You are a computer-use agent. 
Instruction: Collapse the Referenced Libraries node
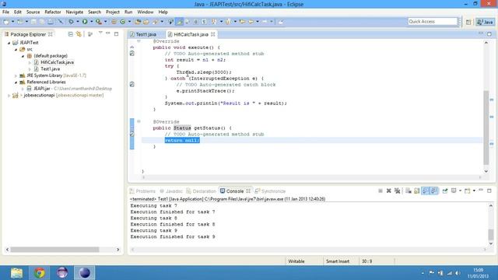(16, 82)
